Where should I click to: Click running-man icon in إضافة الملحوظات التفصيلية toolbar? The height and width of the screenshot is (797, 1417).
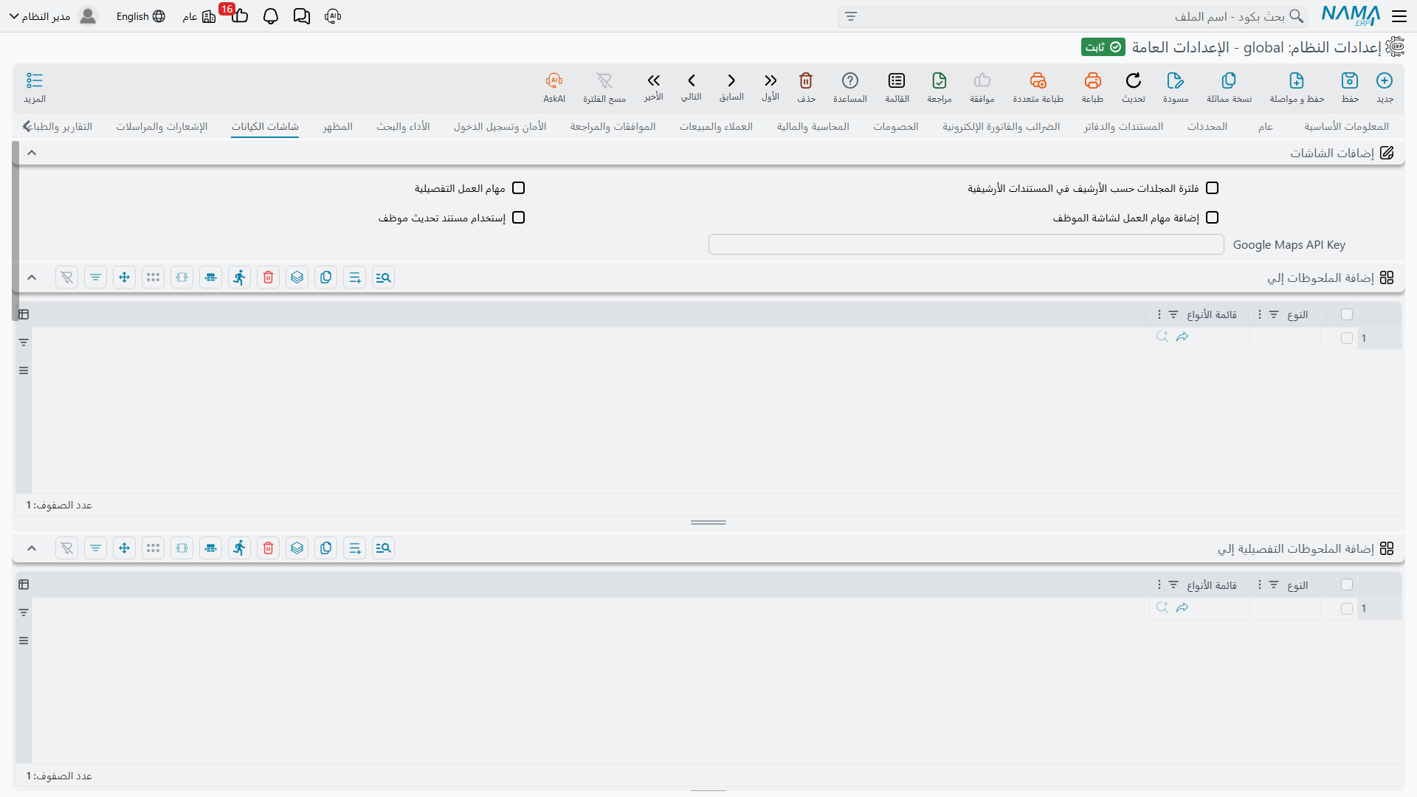point(240,548)
